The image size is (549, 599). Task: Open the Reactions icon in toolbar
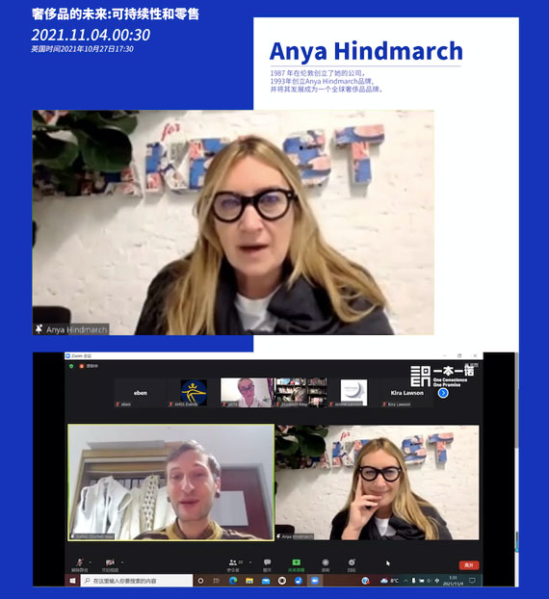(352, 562)
